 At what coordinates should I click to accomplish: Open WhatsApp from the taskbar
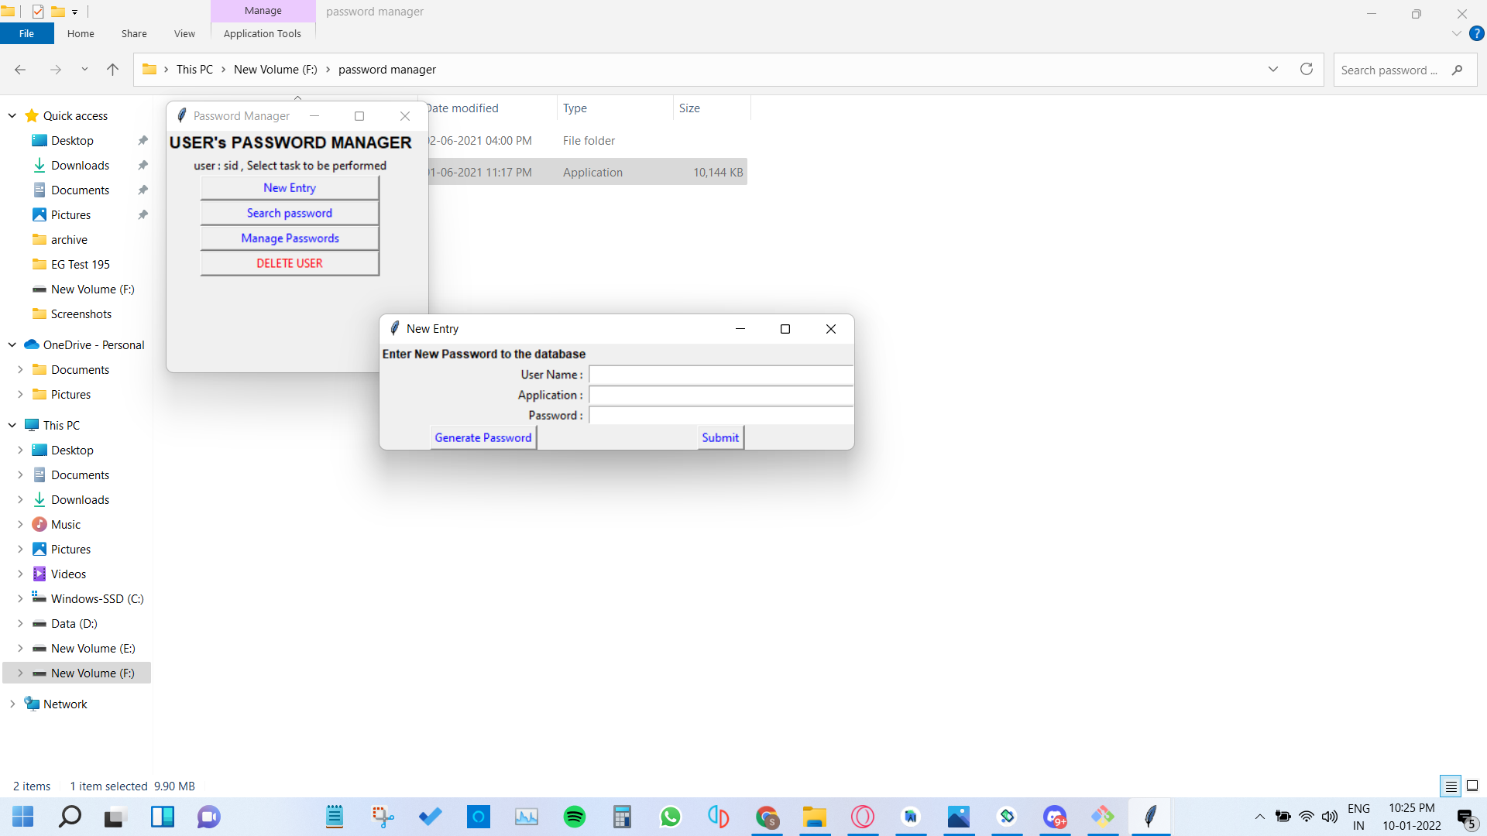(670, 817)
